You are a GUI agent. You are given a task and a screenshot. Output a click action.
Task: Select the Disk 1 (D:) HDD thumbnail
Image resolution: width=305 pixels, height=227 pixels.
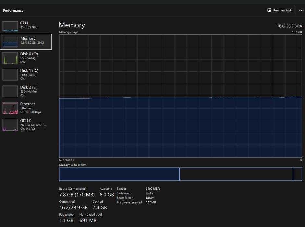pos(10,75)
